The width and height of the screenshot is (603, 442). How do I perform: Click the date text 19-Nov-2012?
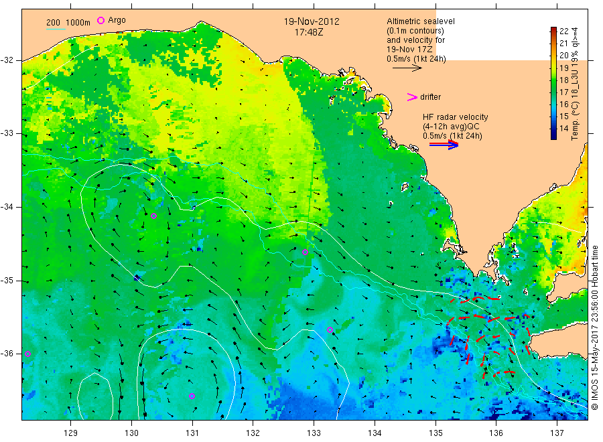pos(312,21)
